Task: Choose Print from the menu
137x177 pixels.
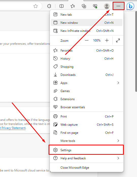Action: (87, 117)
